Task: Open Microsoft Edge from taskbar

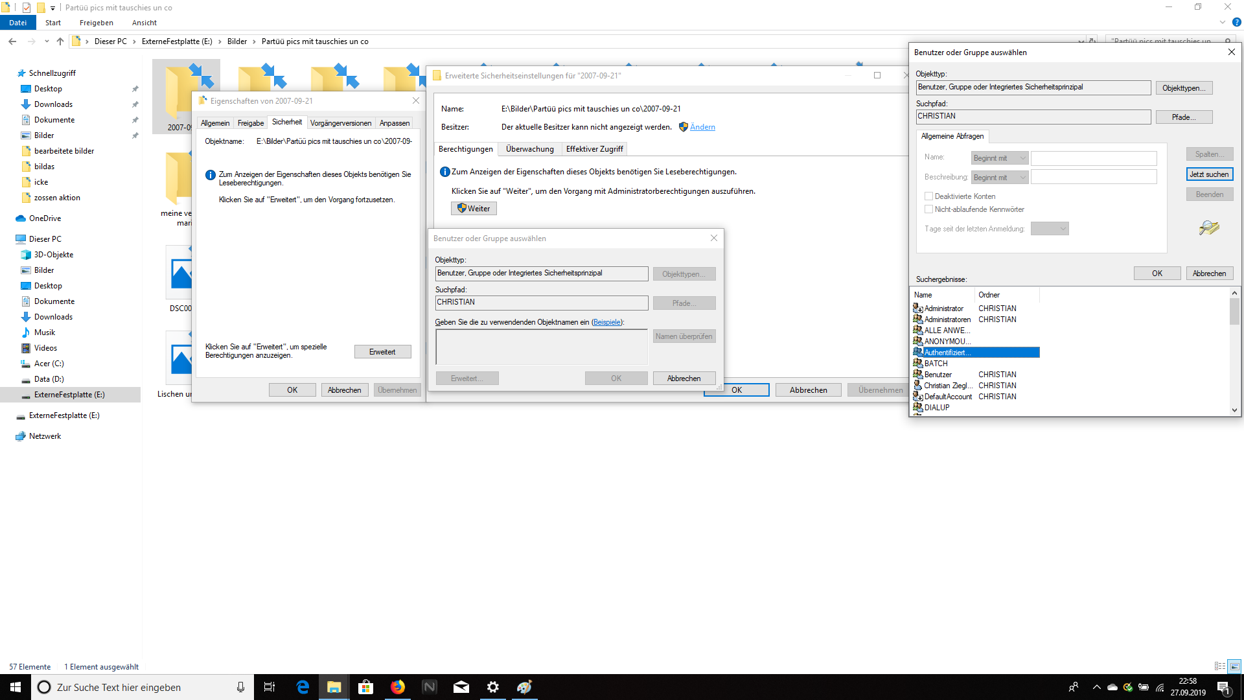Action: [x=303, y=687]
